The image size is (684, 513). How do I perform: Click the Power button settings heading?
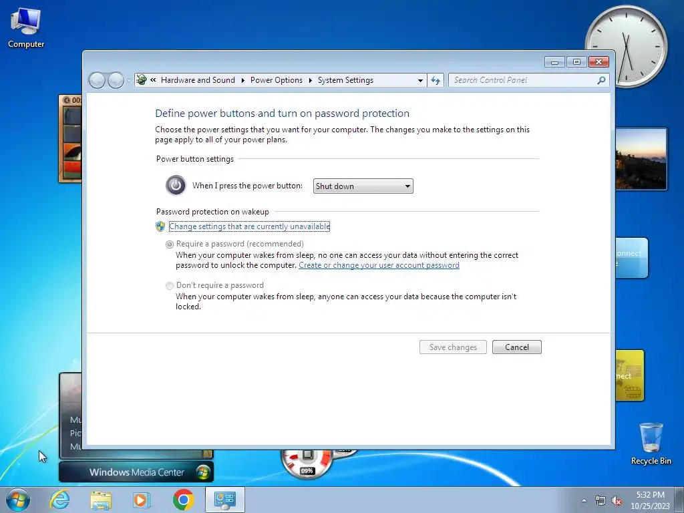[x=194, y=159]
